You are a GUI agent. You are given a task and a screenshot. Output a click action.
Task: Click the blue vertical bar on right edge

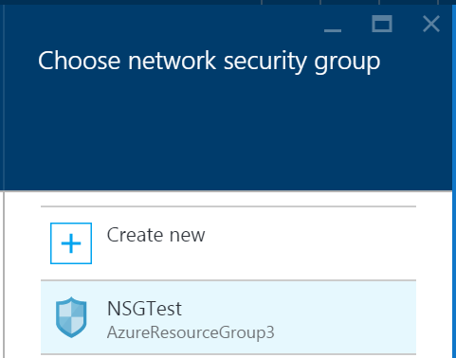454,180
